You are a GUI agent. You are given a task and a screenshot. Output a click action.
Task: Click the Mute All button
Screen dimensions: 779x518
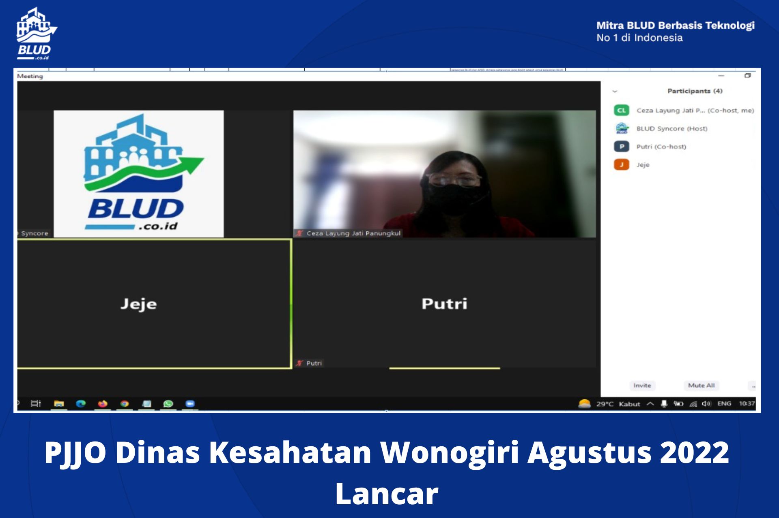(x=701, y=385)
